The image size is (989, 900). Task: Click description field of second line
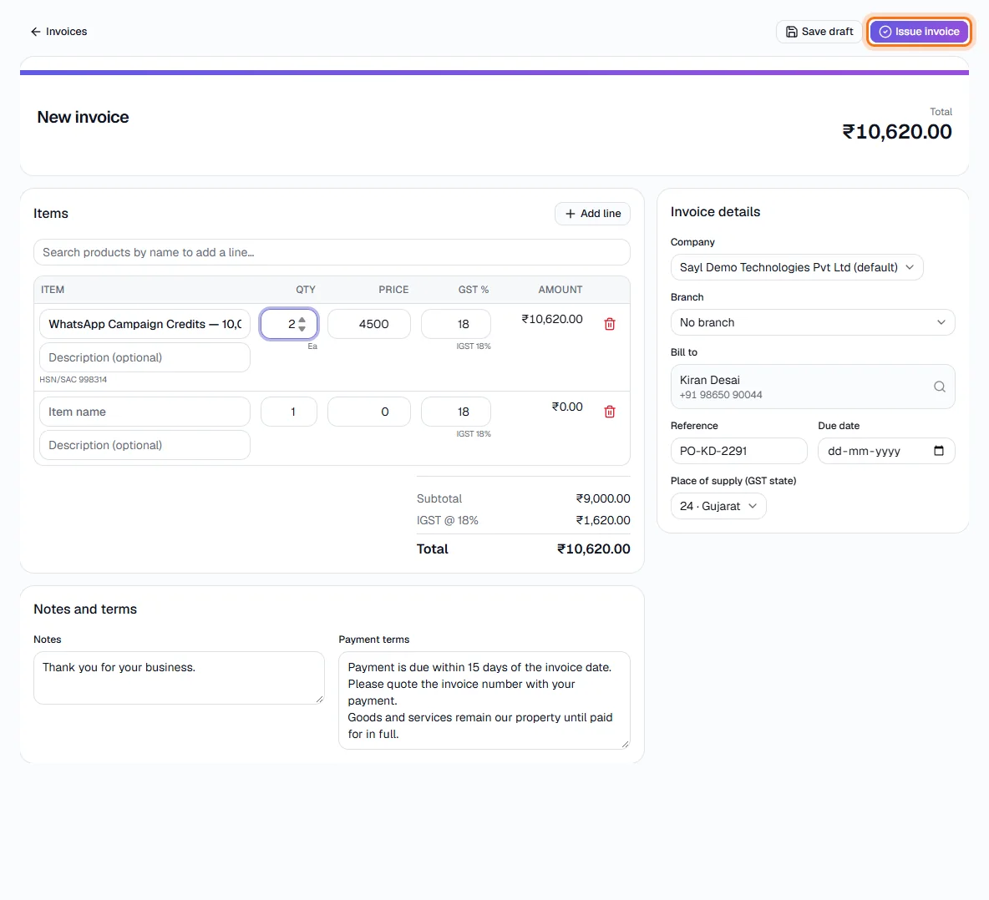(x=145, y=445)
